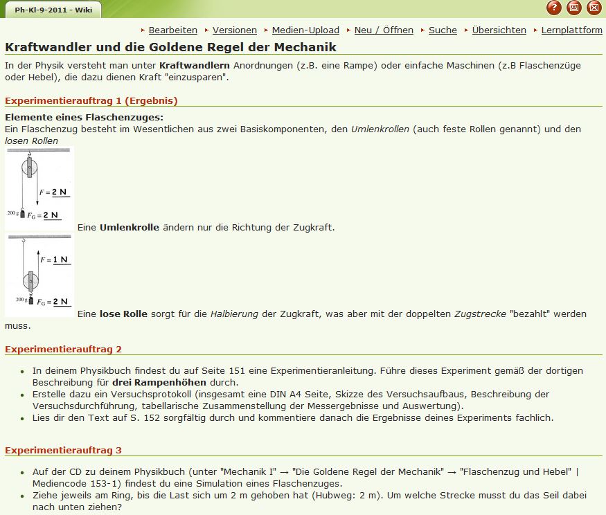Go to the Lernplattform link
Viewport: 606px width, 515px height.
click(x=572, y=30)
